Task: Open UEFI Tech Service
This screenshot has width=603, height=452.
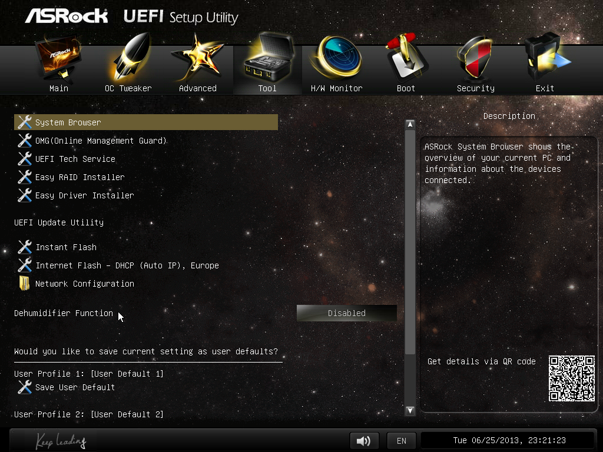Action: (75, 159)
